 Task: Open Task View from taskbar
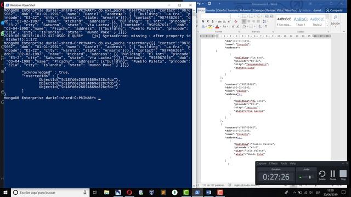point(95,192)
